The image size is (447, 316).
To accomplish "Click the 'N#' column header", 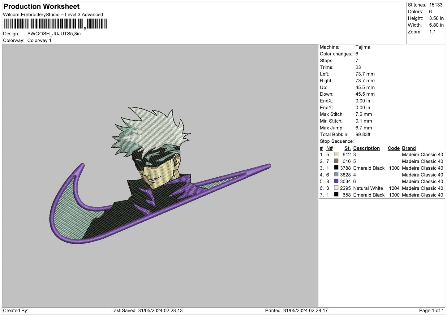I will pyautogui.click(x=329, y=148).
